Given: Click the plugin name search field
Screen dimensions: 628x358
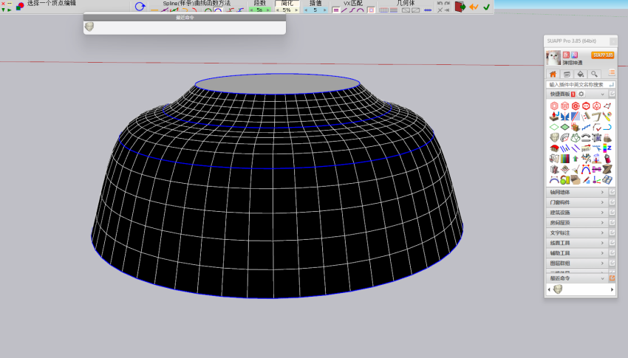Looking at the screenshot, I should pos(580,84).
